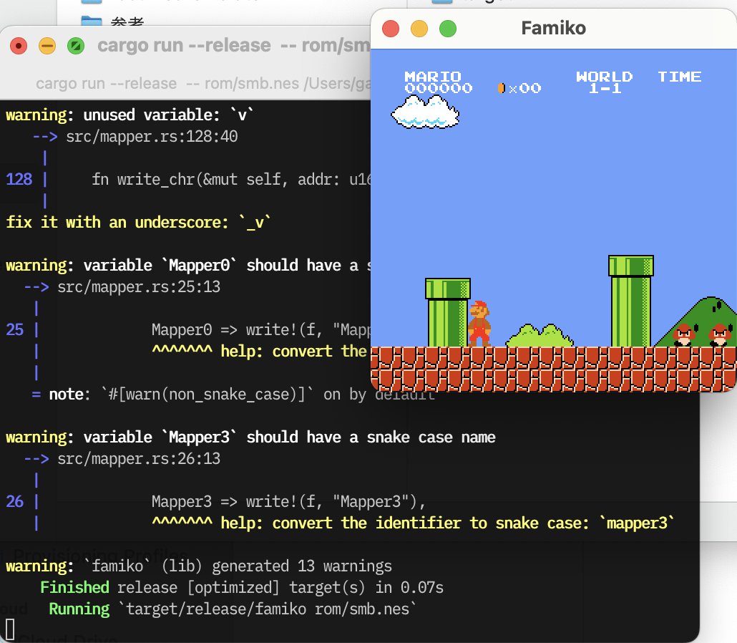The height and width of the screenshot is (643, 737).
Task: Click the MARIO score label
Action: (x=433, y=76)
